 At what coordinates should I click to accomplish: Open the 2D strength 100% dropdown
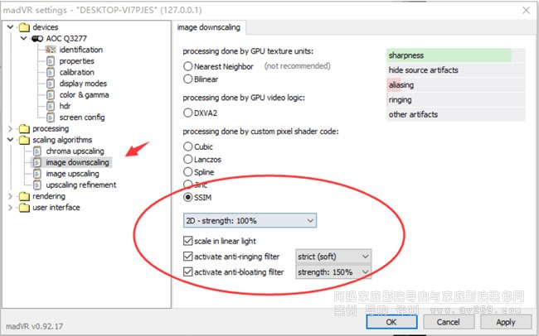click(250, 220)
